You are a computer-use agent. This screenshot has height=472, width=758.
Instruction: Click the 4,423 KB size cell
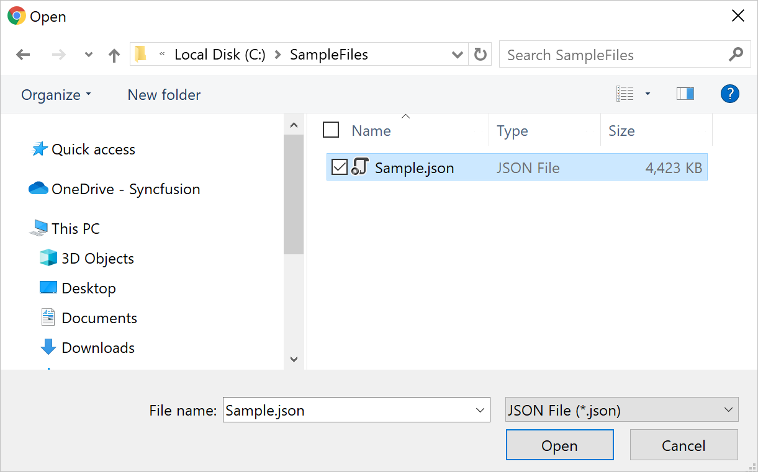(674, 168)
